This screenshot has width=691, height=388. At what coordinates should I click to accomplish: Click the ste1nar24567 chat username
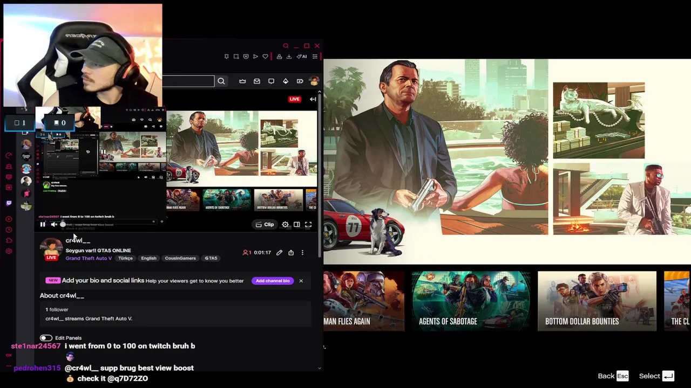36,346
